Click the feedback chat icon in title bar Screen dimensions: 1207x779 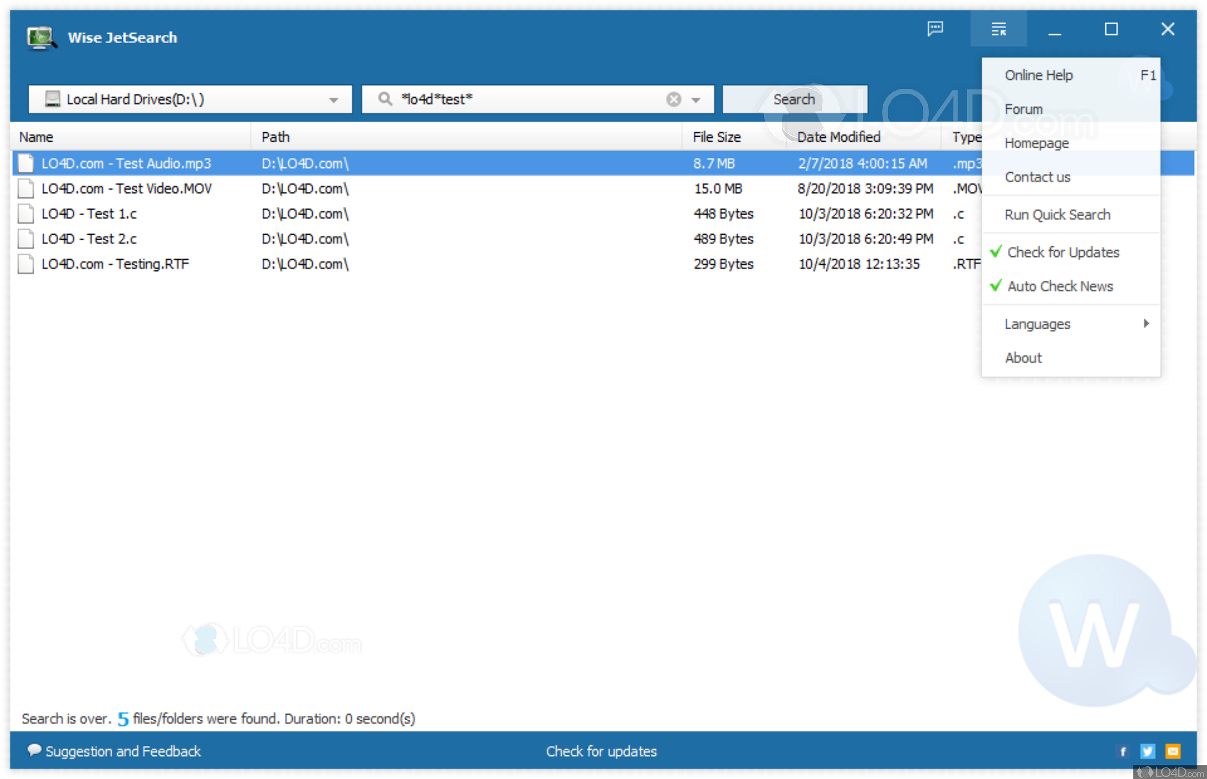click(x=935, y=28)
